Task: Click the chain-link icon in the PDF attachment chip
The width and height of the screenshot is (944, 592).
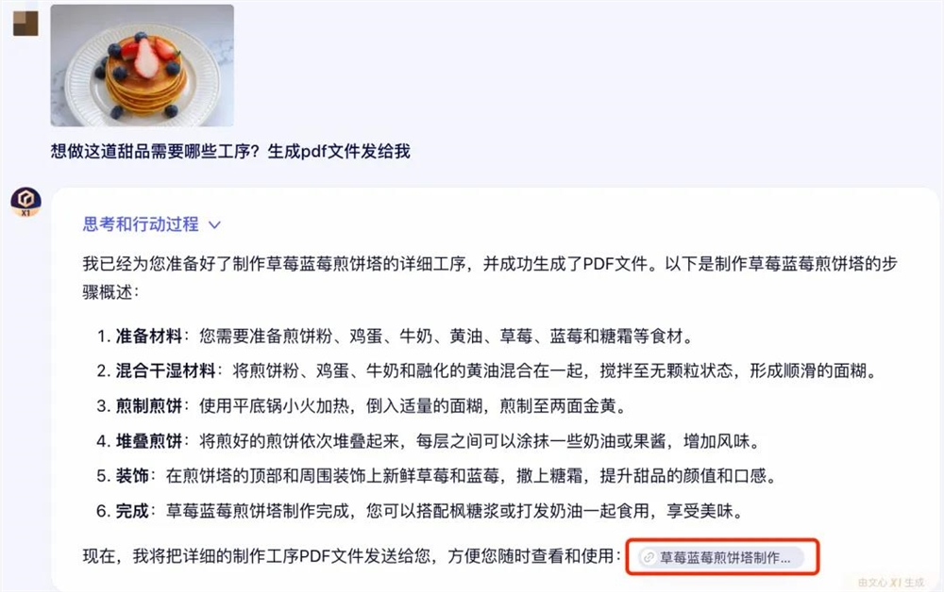Action: tap(649, 557)
